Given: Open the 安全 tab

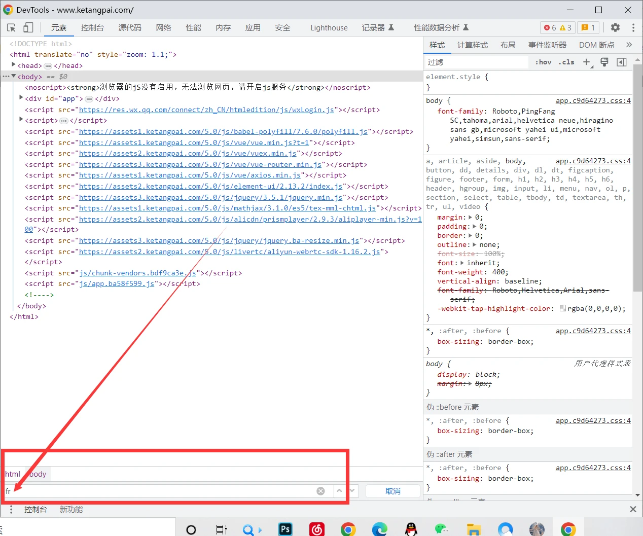Looking at the screenshot, I should point(283,28).
